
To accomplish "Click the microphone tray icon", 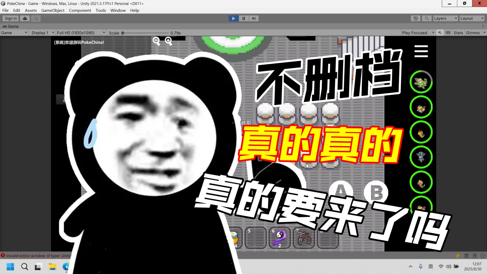I will [421, 266].
